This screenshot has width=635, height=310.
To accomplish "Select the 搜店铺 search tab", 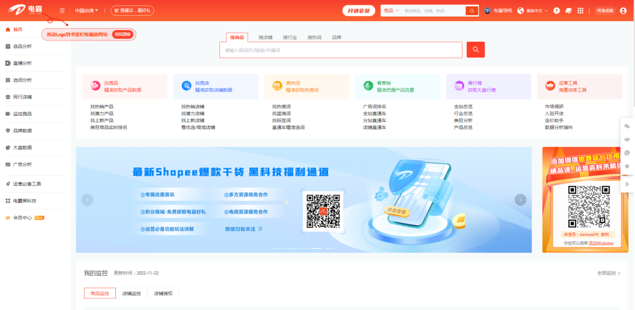I will pos(266,37).
